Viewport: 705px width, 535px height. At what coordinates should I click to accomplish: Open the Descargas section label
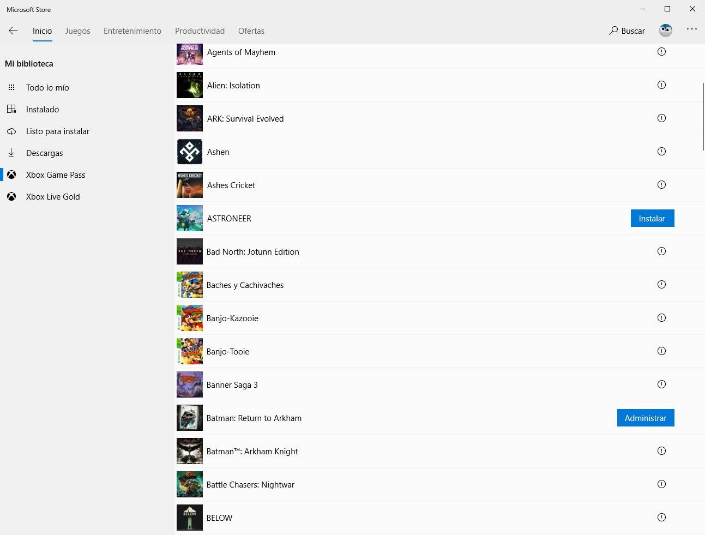point(45,153)
